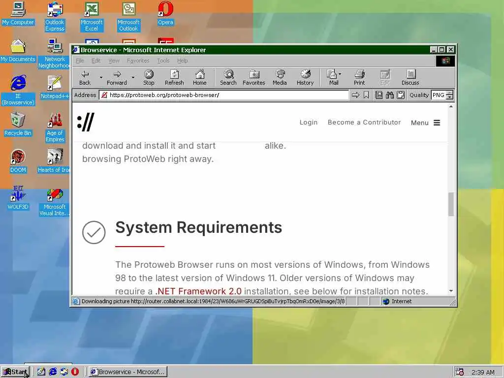
Task: Open Outlook Express desktop icon
Action: coord(55,17)
